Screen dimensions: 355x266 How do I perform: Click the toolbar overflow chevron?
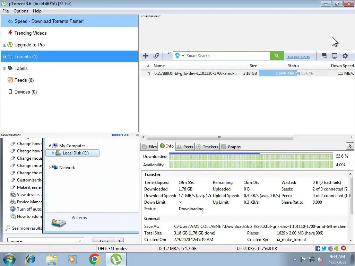click(169, 53)
